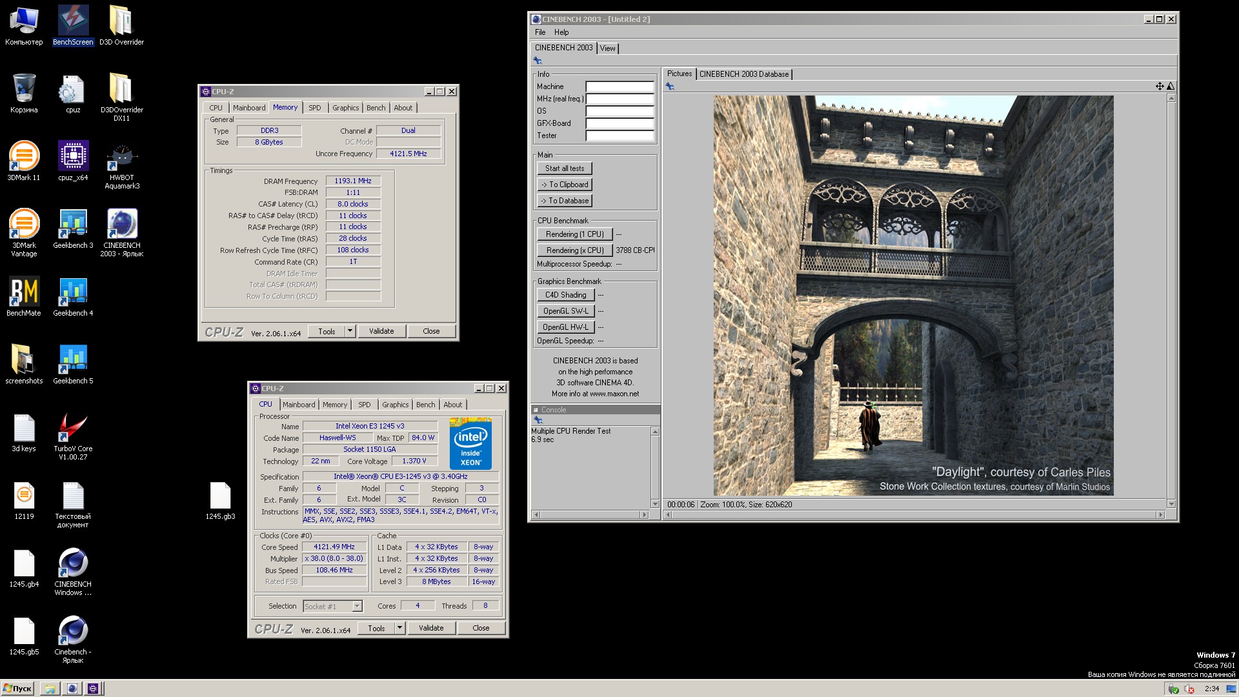Screen dimensions: 1239x697
Task: Run Rendering (x CPU) benchmark
Action: pyautogui.click(x=575, y=250)
